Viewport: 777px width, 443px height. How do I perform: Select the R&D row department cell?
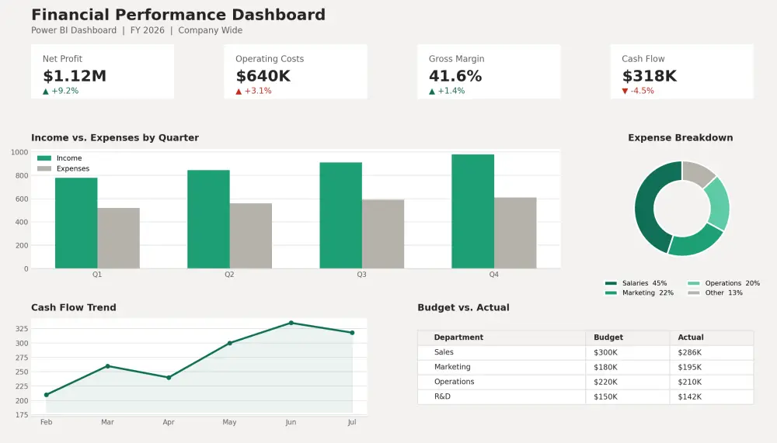[501, 397]
